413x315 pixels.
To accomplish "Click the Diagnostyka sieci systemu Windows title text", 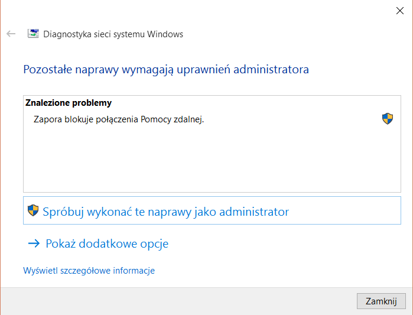I will click(x=113, y=34).
